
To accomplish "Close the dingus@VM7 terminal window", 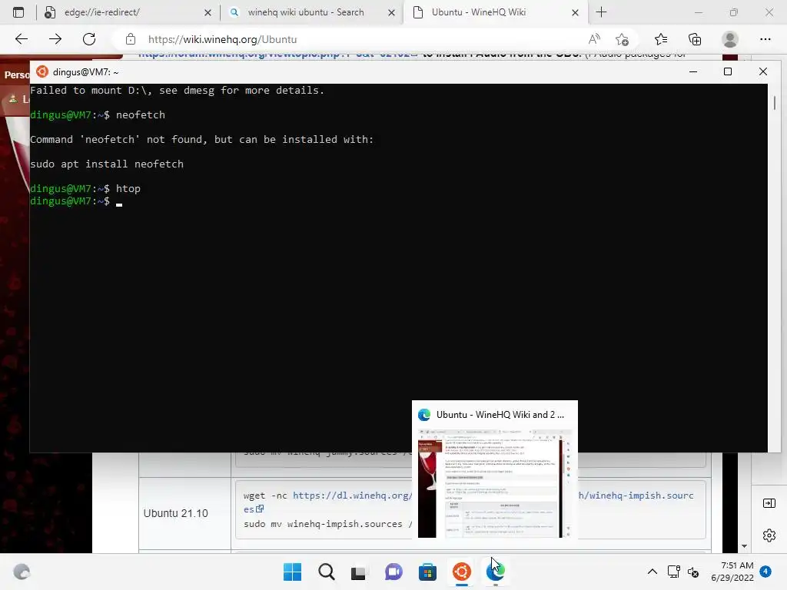I will pos(763,71).
